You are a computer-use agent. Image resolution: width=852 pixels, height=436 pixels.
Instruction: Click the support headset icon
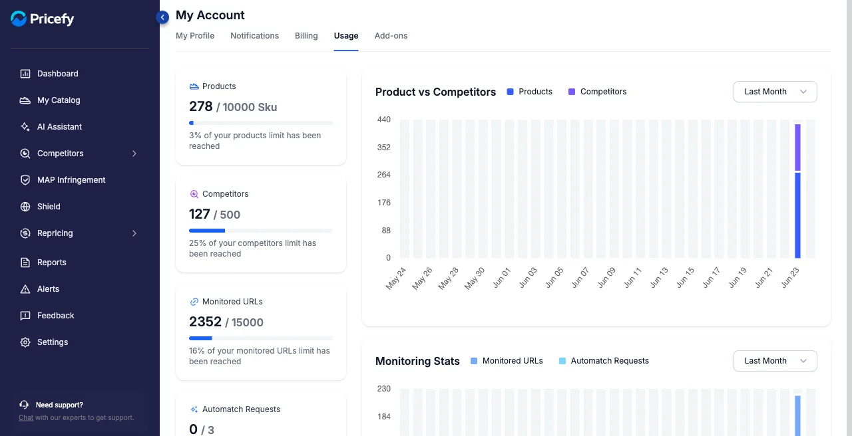[24, 405]
